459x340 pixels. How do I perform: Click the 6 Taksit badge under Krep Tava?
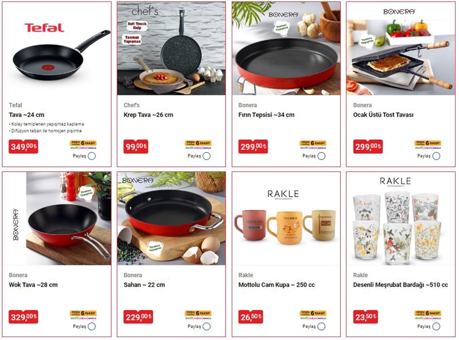(198, 143)
